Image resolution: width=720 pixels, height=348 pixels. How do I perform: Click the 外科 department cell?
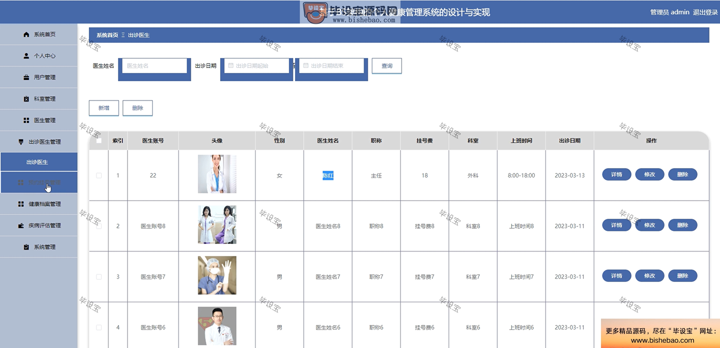point(473,175)
